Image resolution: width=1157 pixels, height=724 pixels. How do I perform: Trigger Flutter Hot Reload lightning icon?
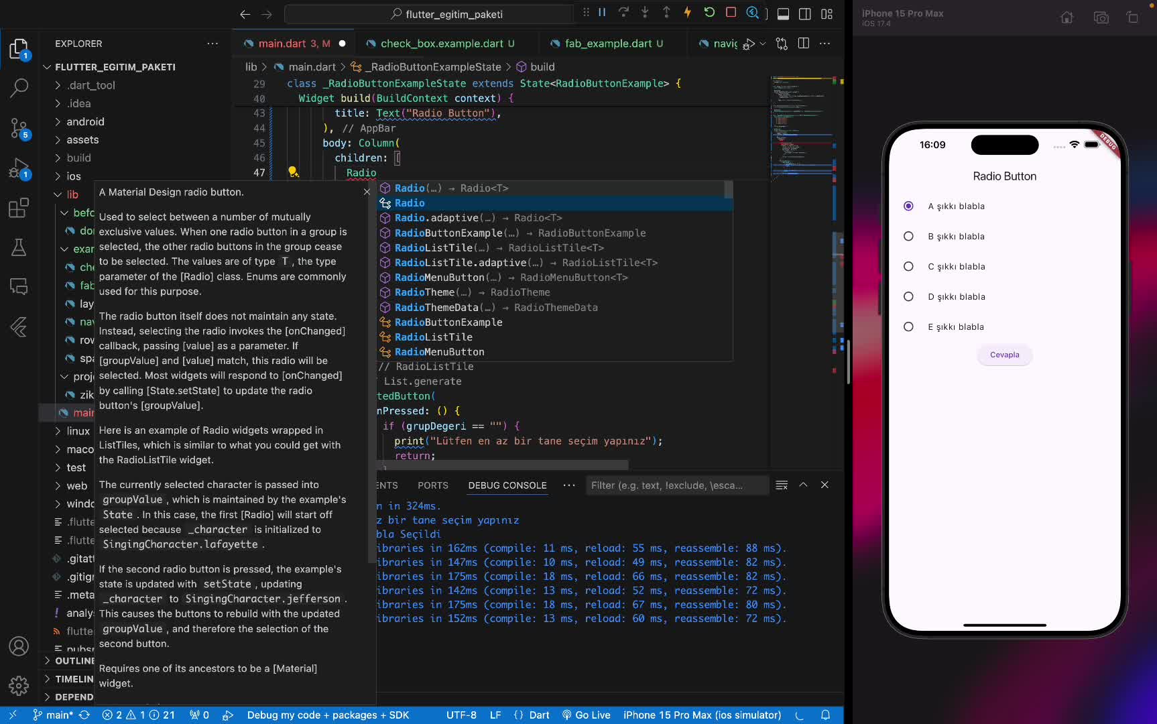tap(688, 13)
